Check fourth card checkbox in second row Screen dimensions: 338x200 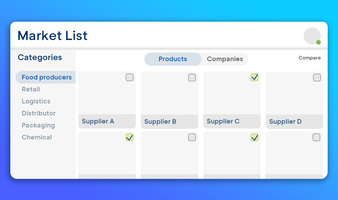[x=316, y=137]
